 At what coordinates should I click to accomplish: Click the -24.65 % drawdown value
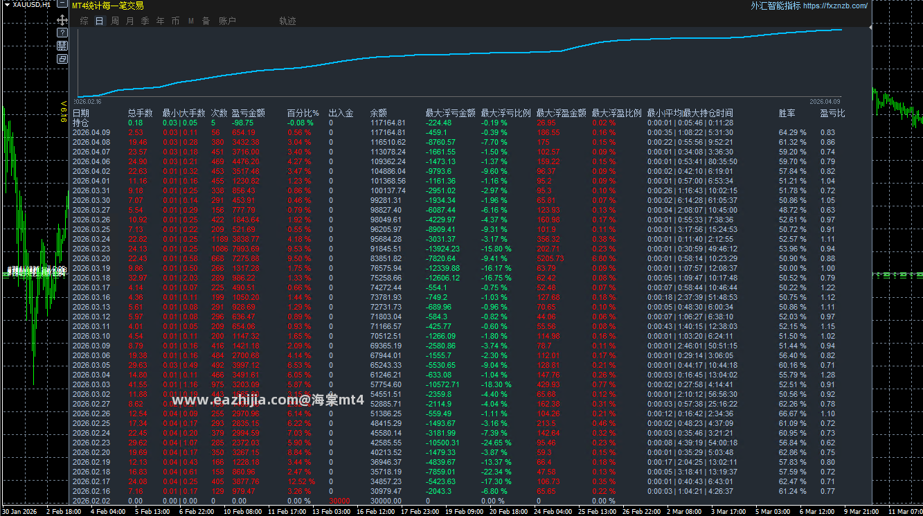coord(496,443)
